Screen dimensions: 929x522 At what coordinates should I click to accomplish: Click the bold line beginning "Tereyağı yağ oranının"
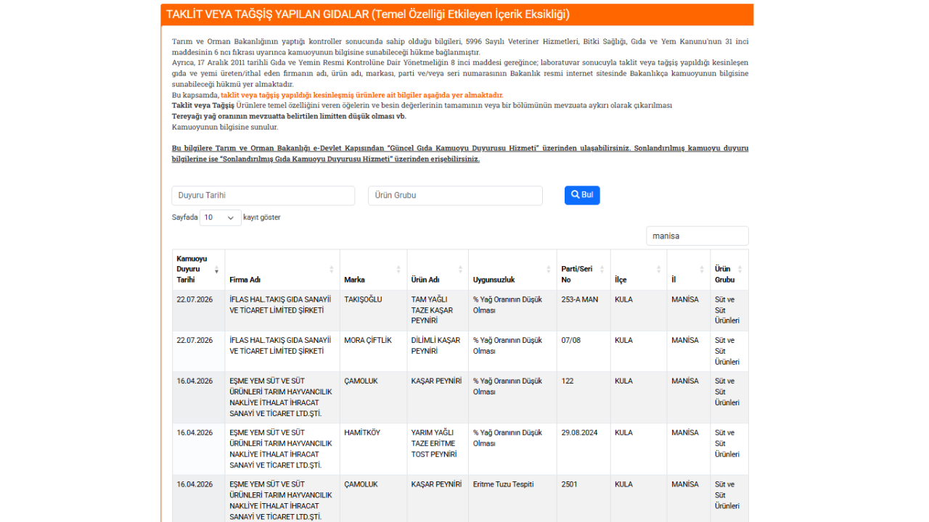(289, 116)
